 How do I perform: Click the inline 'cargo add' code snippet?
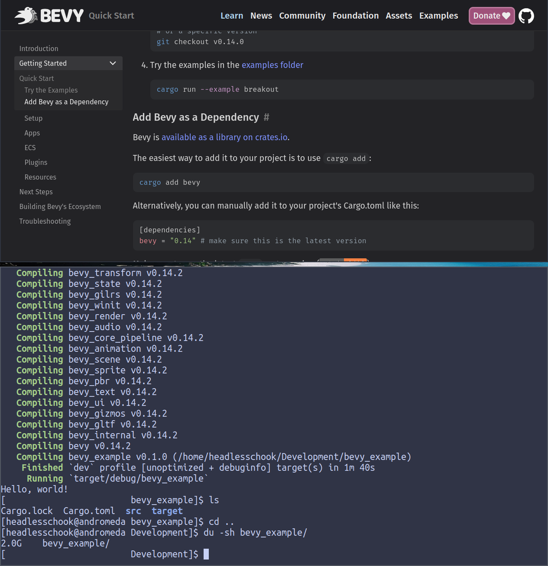346,158
